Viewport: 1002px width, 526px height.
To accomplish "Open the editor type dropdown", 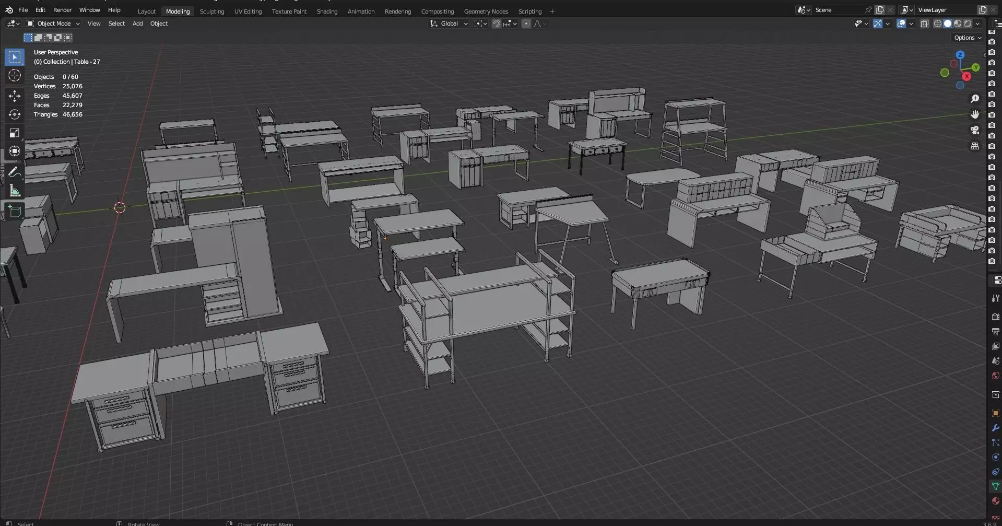I will tap(13, 24).
